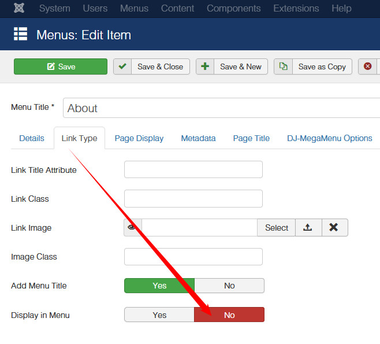Click the Save & Close button label

click(160, 66)
